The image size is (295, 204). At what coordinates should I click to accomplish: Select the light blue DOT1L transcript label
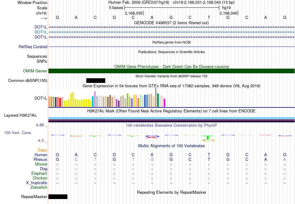[x=41, y=32]
